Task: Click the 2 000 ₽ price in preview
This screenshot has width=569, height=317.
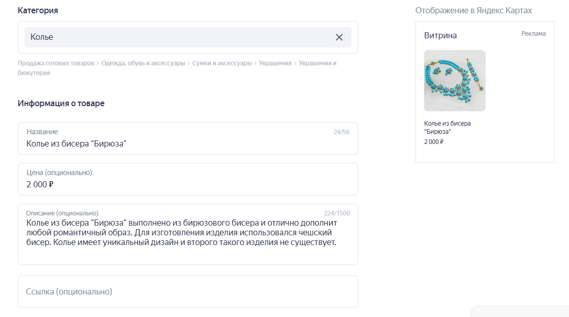Action: click(x=433, y=142)
